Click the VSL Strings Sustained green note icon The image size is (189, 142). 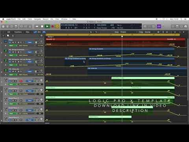coord(6,51)
